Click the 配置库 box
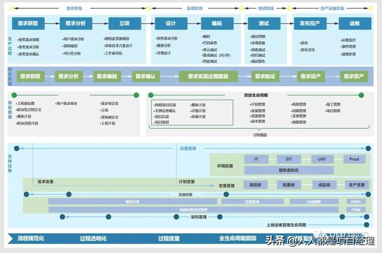This screenshot has height=253, width=382. (x=289, y=185)
